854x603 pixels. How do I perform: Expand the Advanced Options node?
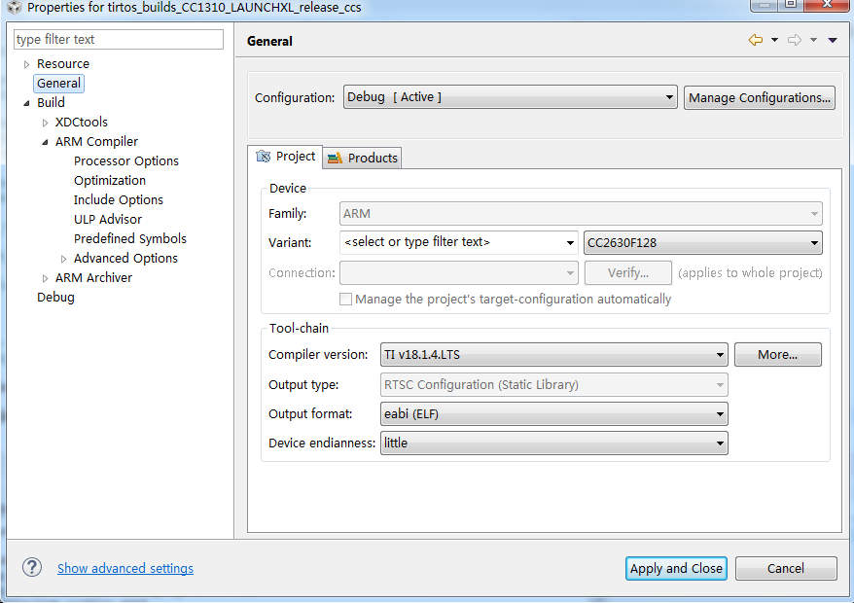point(64,259)
